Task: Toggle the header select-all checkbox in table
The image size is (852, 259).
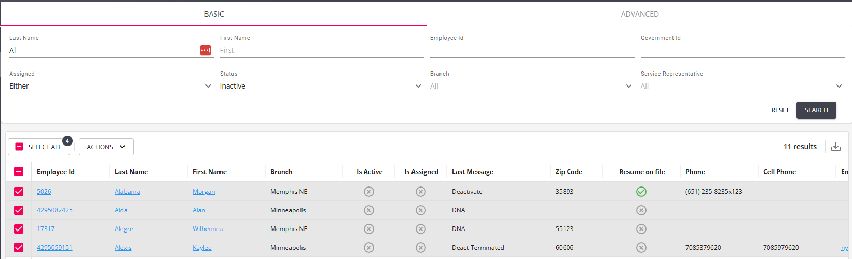Action: [19, 172]
